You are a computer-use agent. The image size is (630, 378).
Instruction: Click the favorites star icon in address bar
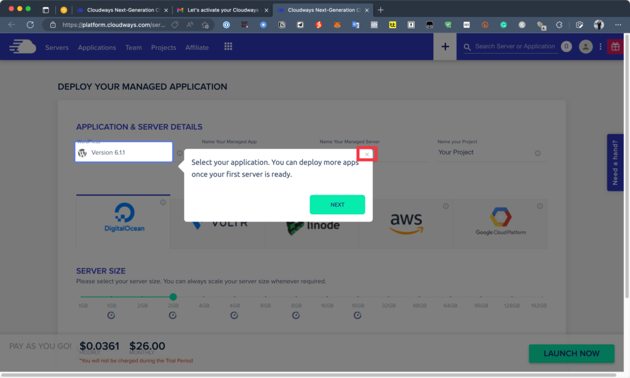coord(205,25)
